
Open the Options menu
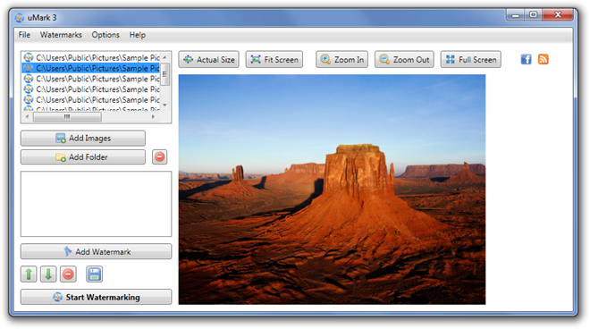tap(105, 35)
